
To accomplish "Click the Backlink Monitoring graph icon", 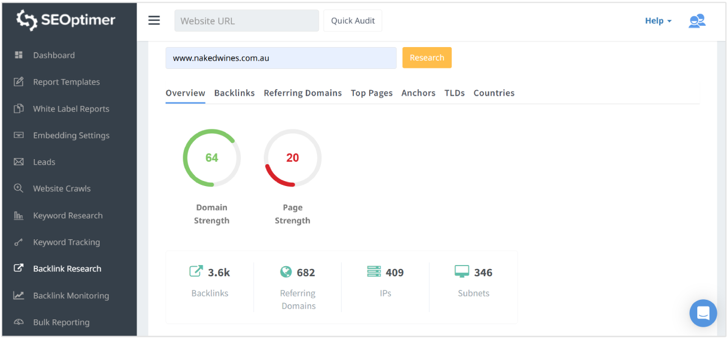I will (20, 295).
